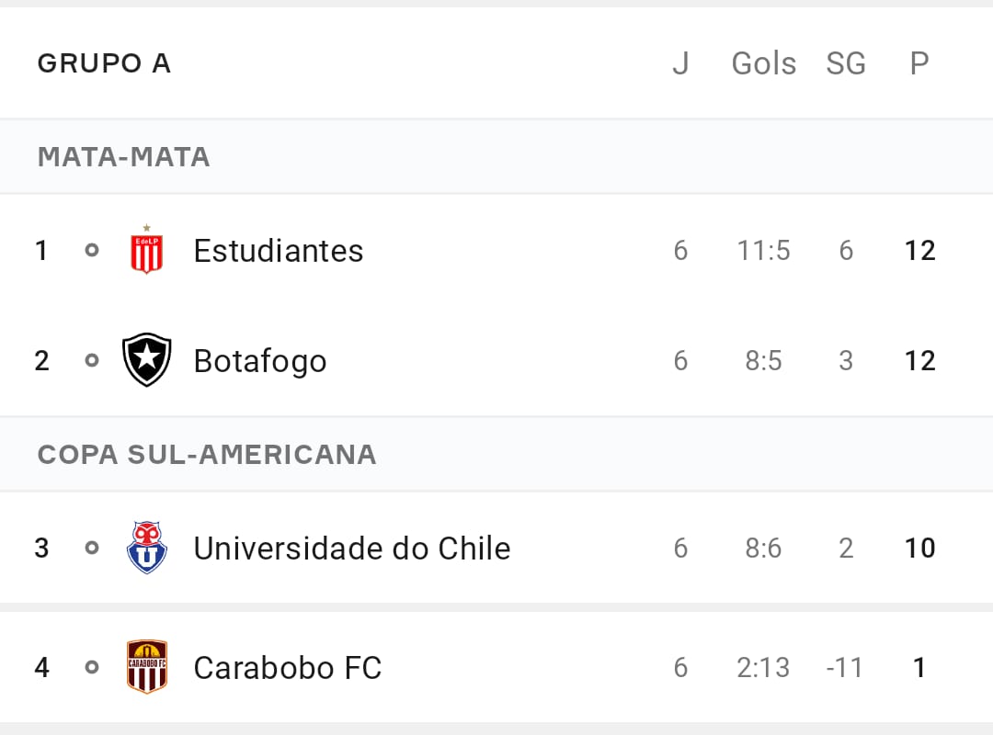Click the form dot beside Estudiantes rank
The width and height of the screenshot is (993, 735).
(x=92, y=250)
